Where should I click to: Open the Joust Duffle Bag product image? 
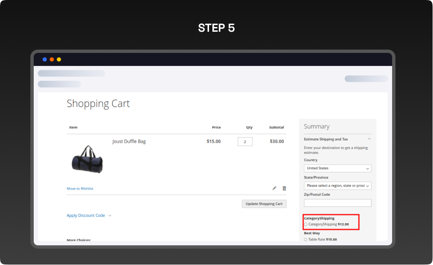click(x=87, y=160)
